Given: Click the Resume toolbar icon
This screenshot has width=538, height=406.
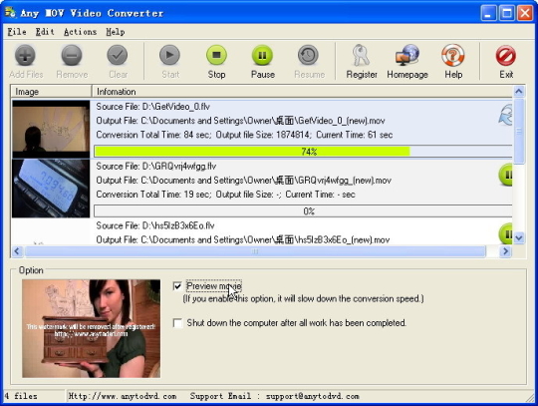Looking at the screenshot, I should [308, 55].
